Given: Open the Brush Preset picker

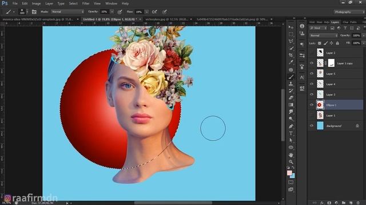Looking at the screenshot, I should (x=23, y=11).
